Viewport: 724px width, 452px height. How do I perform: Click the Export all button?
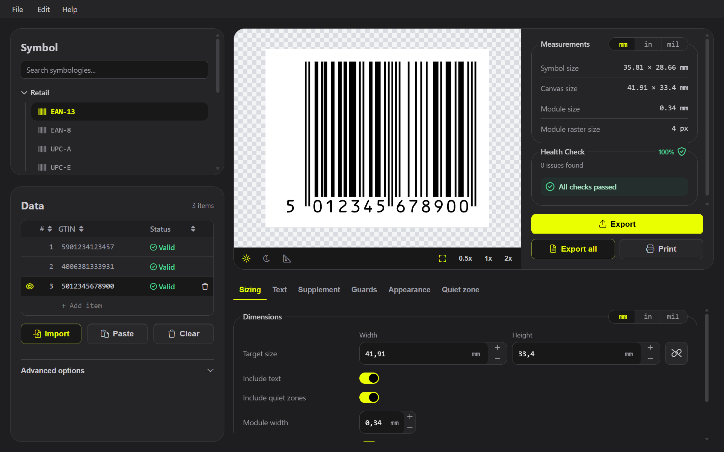tap(573, 249)
